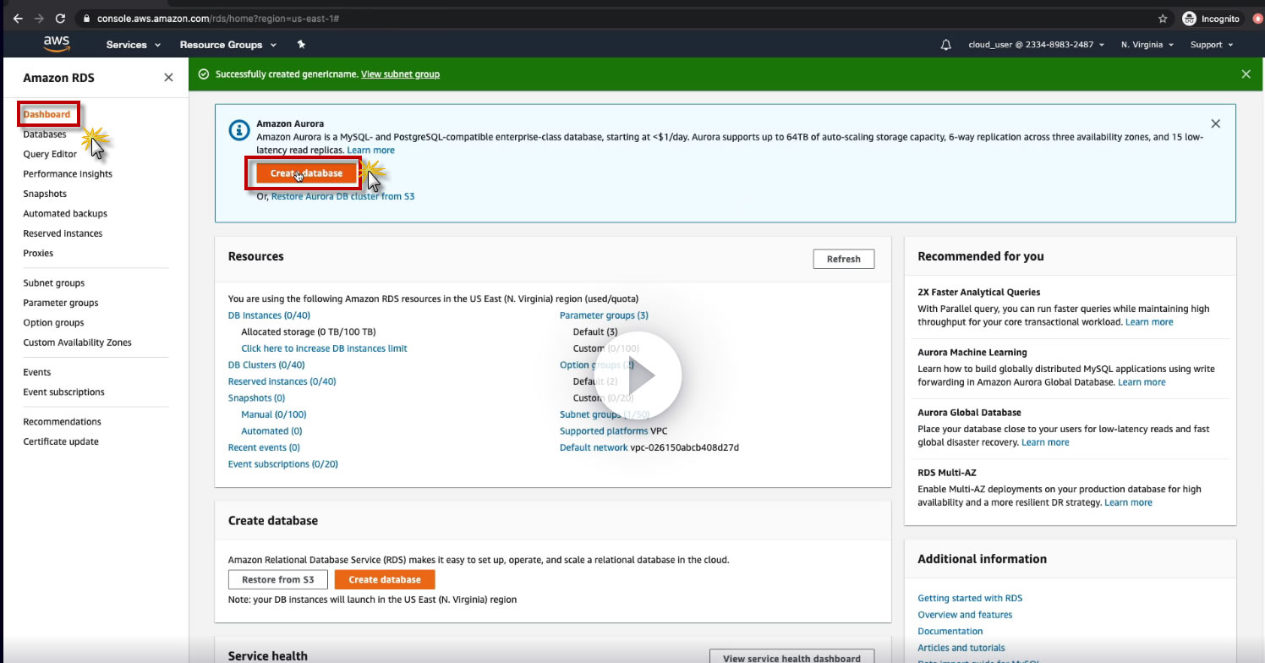Expand the Support menu

[1212, 45]
